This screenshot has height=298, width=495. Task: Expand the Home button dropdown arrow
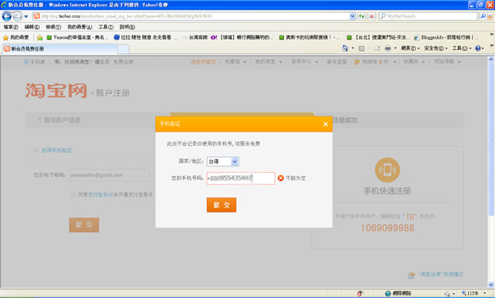[x=353, y=48]
